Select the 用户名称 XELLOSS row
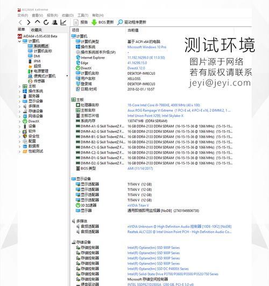This screenshot has width=269, height=286. [108, 79]
